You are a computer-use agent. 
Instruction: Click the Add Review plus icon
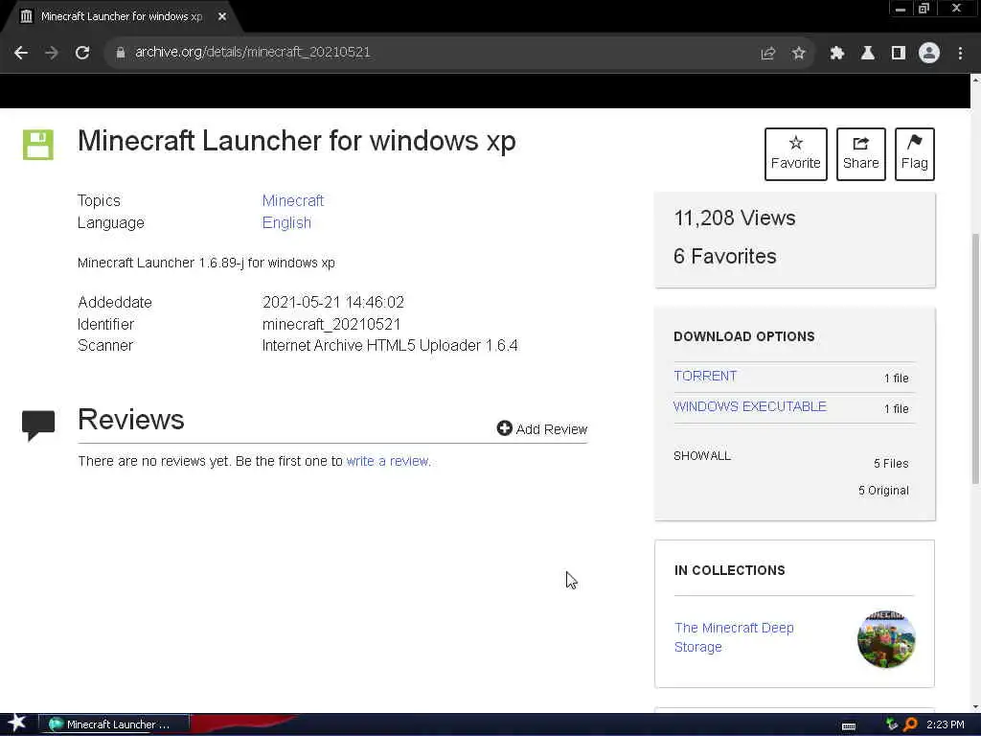504,428
